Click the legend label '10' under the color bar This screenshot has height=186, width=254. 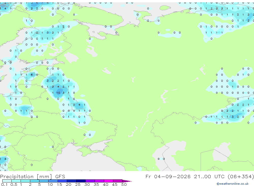[50, 184]
